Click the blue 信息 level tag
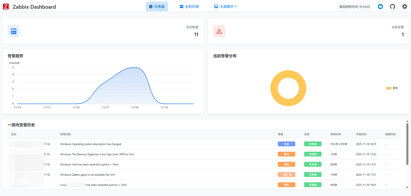Viewport: 411px width, 196px height. pos(286,144)
